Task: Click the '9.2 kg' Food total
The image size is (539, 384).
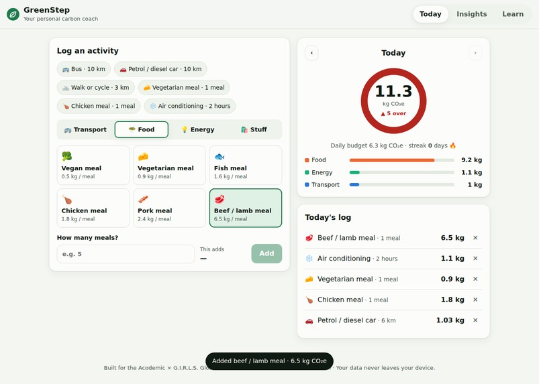Action: (x=472, y=160)
